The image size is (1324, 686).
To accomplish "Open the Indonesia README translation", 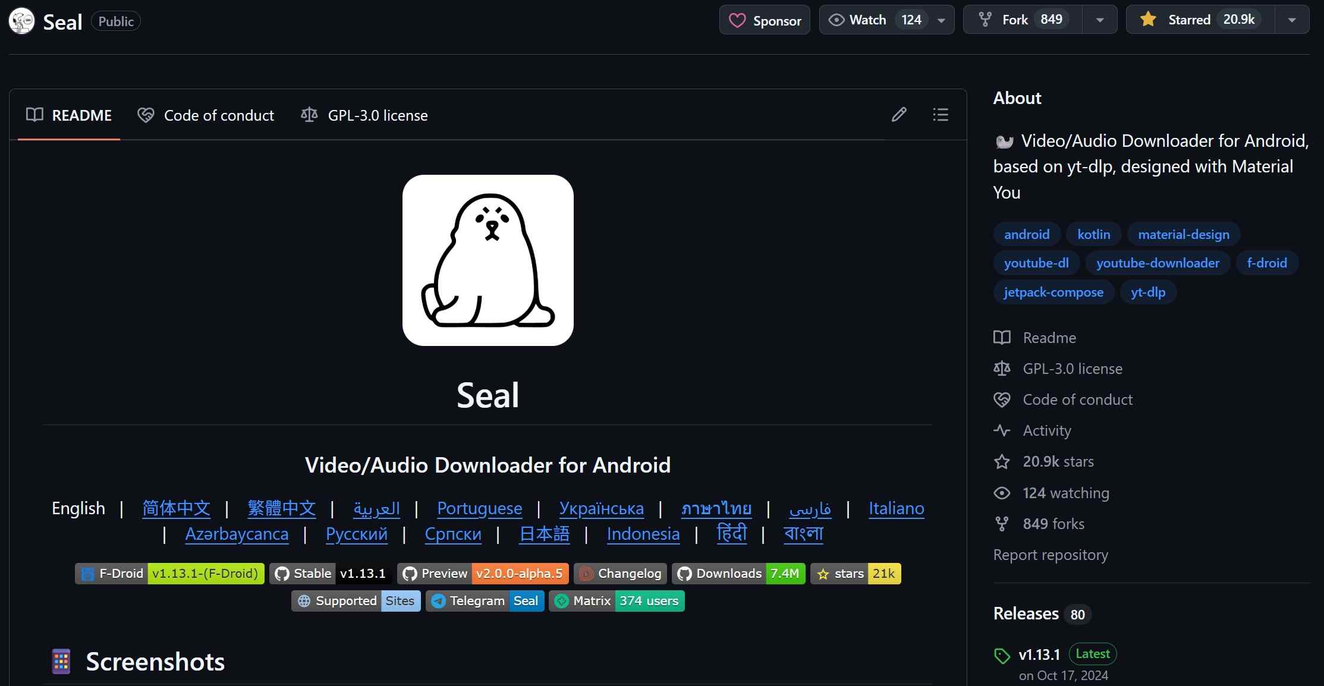I will pyautogui.click(x=643, y=534).
